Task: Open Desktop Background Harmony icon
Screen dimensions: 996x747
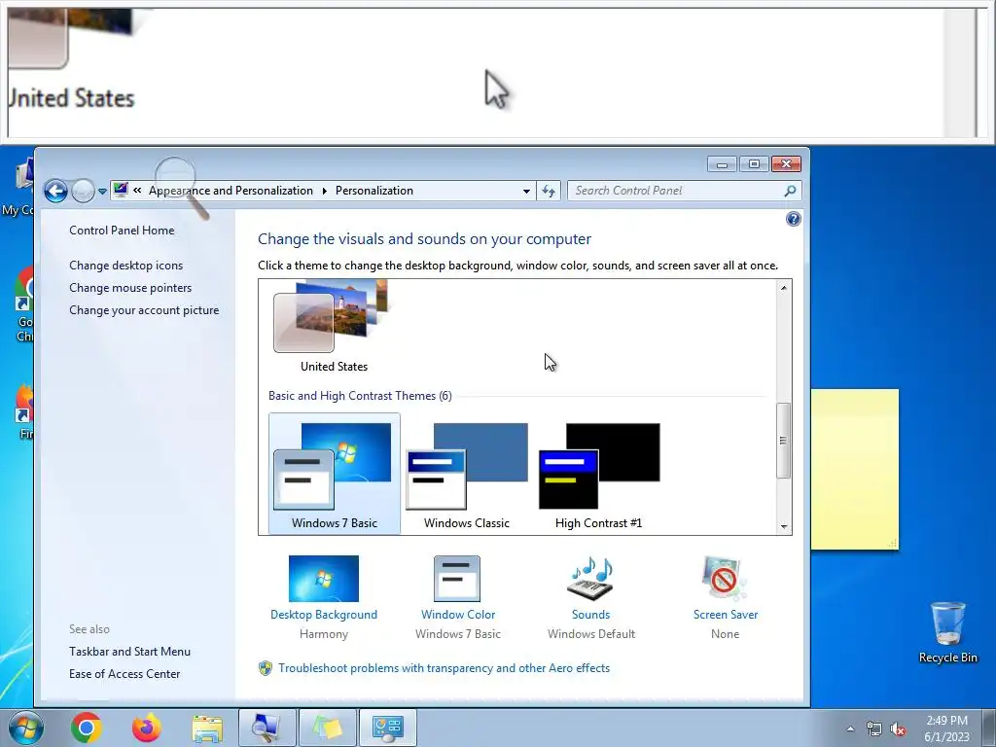Action: (323, 579)
